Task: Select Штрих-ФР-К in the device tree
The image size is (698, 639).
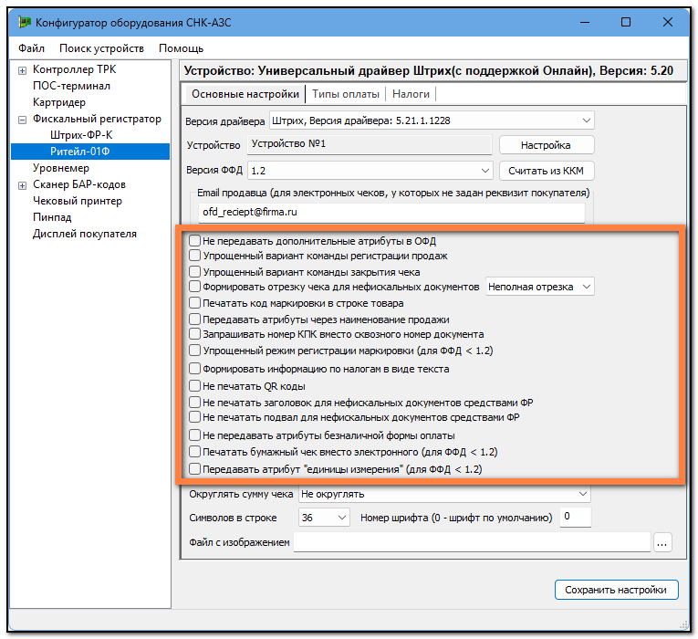Action: pos(81,135)
